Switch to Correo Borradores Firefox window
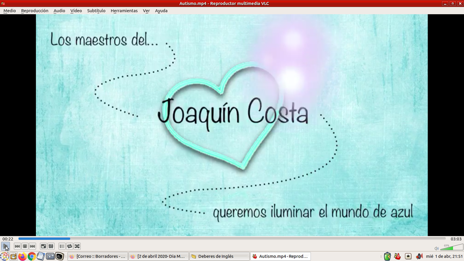This screenshot has height=261, width=464. click(x=98, y=256)
